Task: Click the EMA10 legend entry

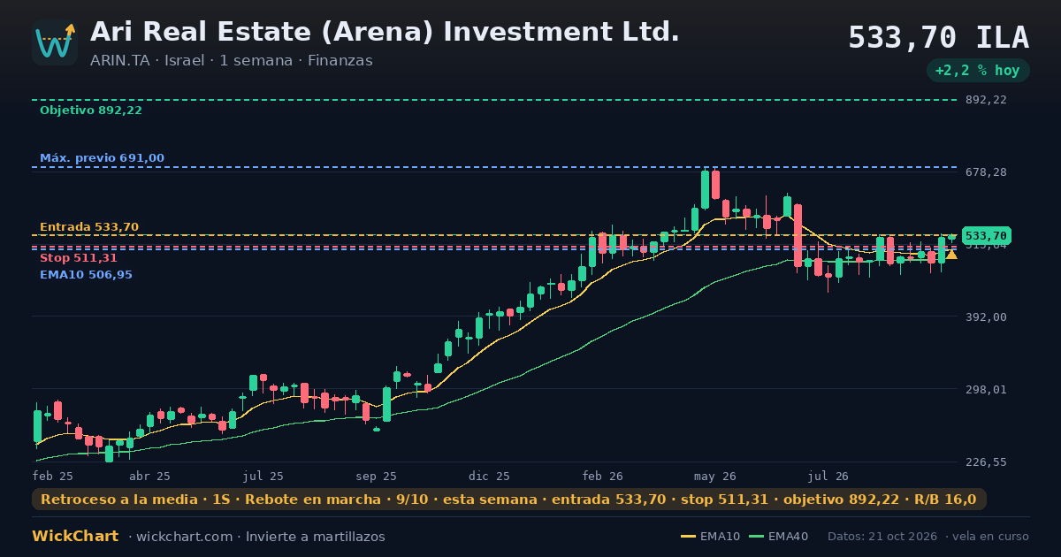Action: pyautogui.click(x=711, y=537)
